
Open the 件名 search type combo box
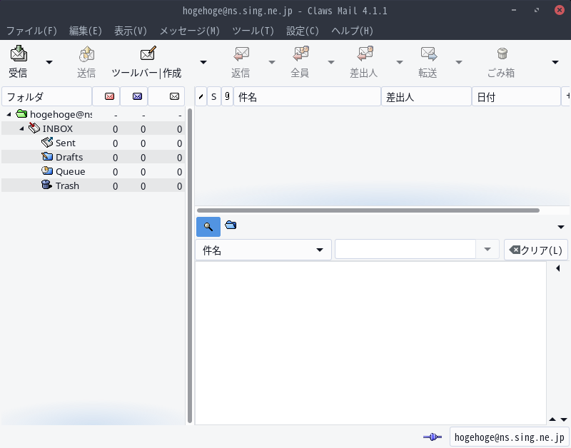point(263,250)
